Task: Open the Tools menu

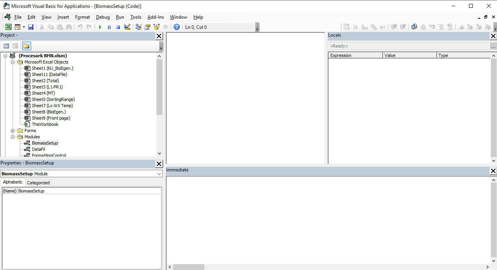Action: point(136,17)
